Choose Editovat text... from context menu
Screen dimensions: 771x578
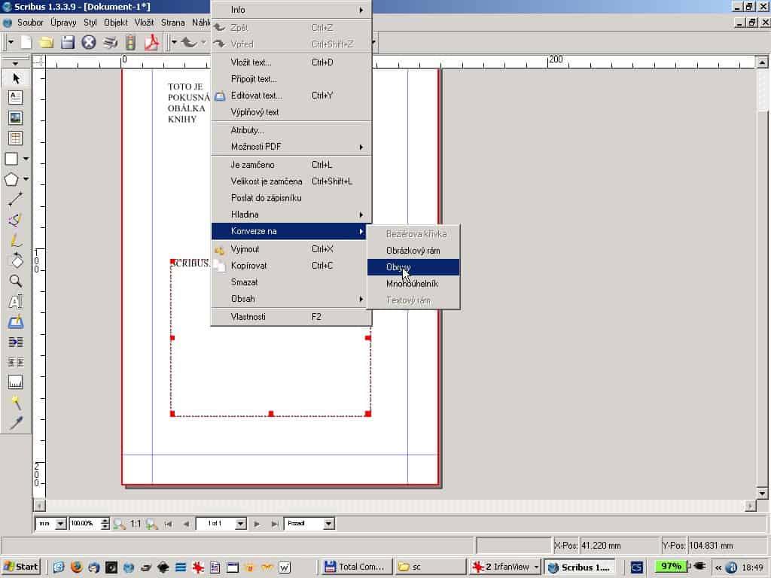point(291,96)
